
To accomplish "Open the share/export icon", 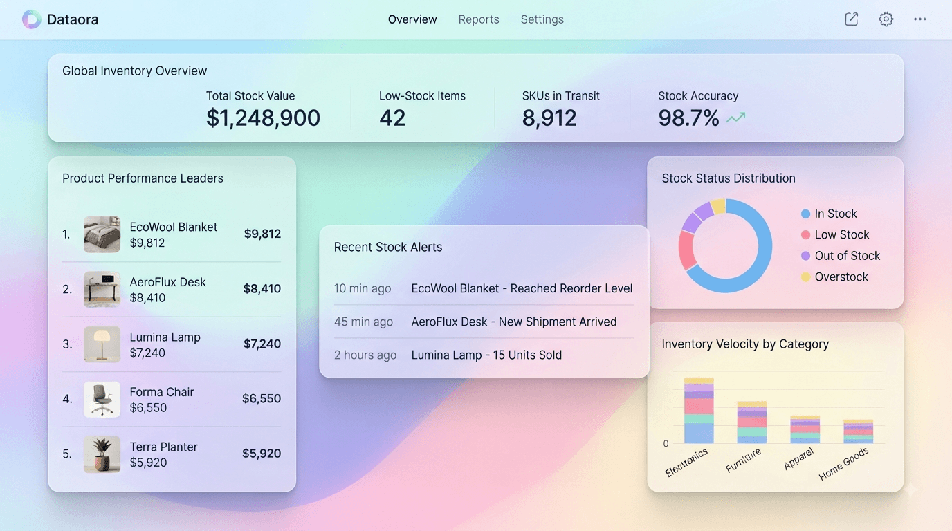I will coord(852,19).
